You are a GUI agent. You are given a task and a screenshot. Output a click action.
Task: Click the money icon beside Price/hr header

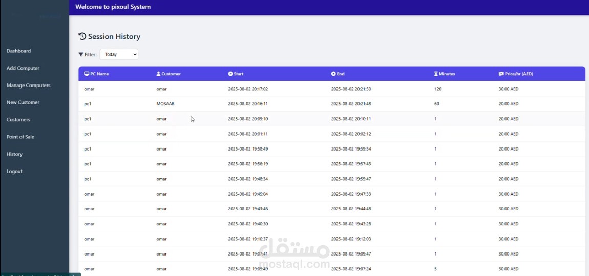(501, 74)
